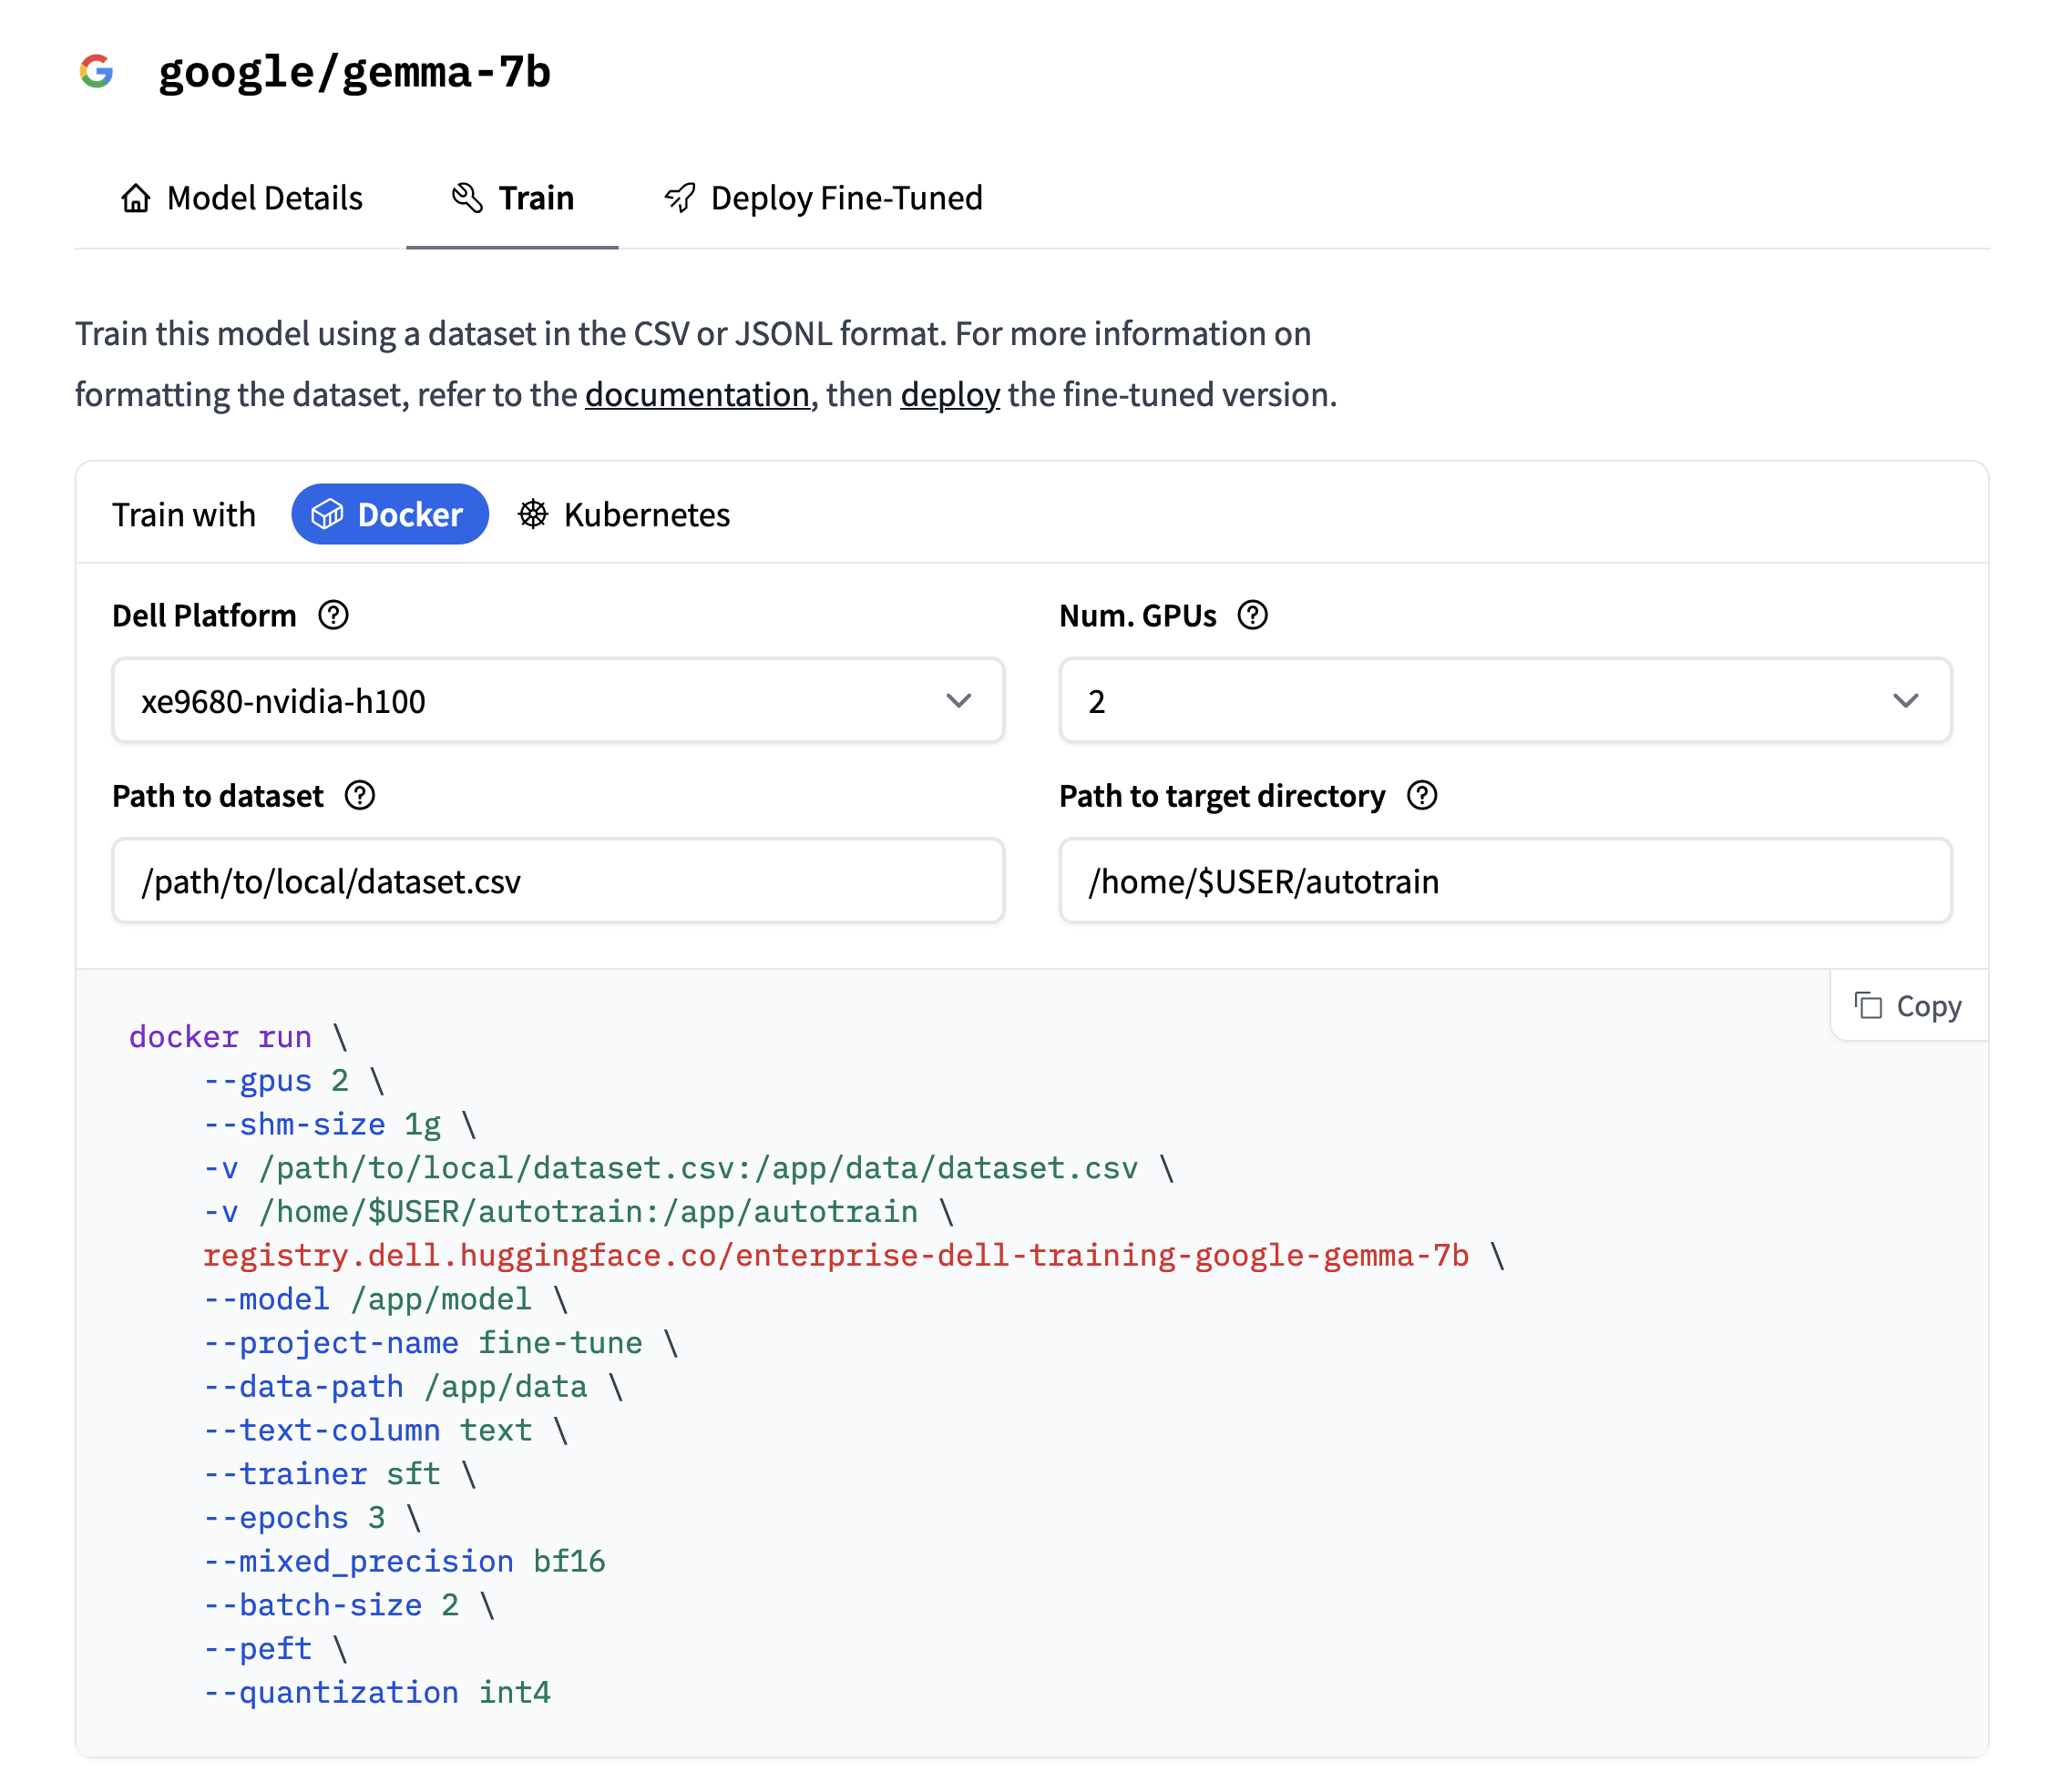Click the '--text-column text' line
The image size is (2070, 1792).
coord(386,1430)
